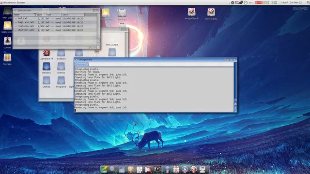This screenshot has height=174, width=310.
Task: Click the Benchmark window scroll-down arrow
Action: tap(99, 43)
